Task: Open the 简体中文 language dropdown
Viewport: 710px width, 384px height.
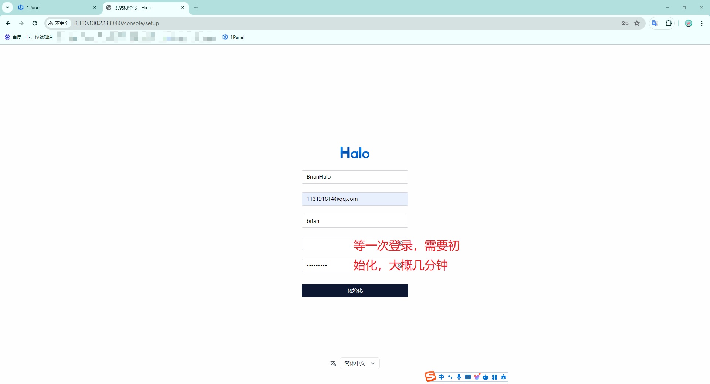Action: tap(359, 363)
